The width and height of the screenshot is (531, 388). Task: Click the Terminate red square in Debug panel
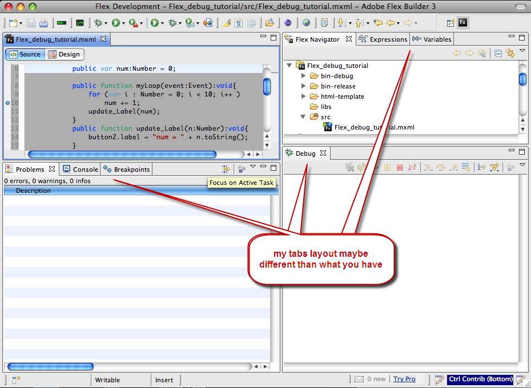[400, 168]
